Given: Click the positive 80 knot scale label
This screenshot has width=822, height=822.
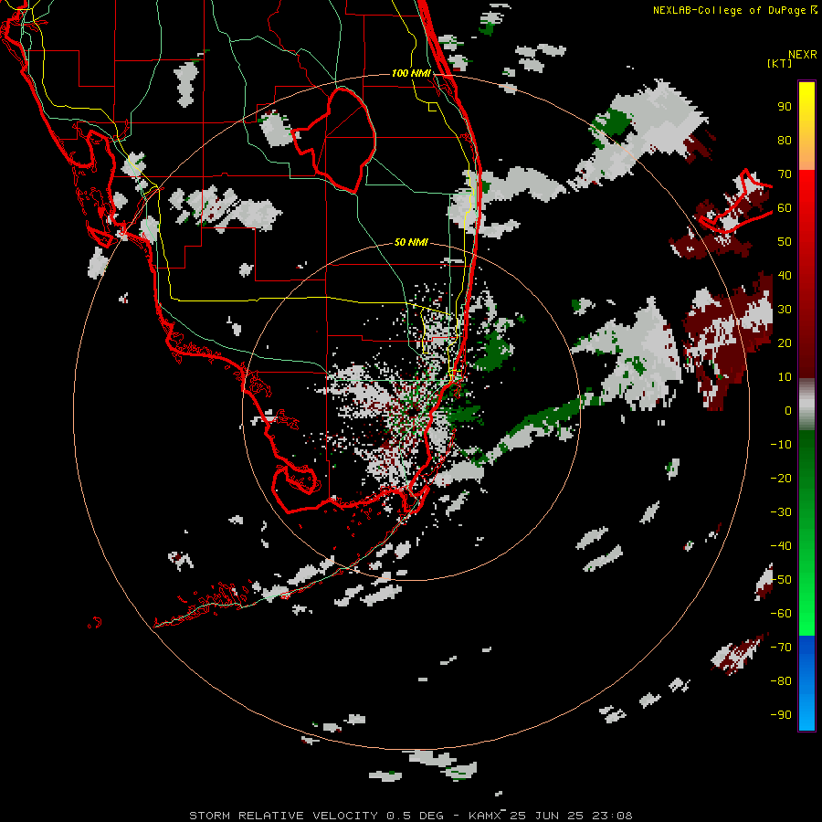Looking at the screenshot, I should [785, 140].
